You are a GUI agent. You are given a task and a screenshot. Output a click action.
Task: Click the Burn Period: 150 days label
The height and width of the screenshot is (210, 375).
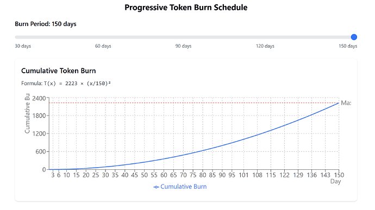tap(46, 24)
